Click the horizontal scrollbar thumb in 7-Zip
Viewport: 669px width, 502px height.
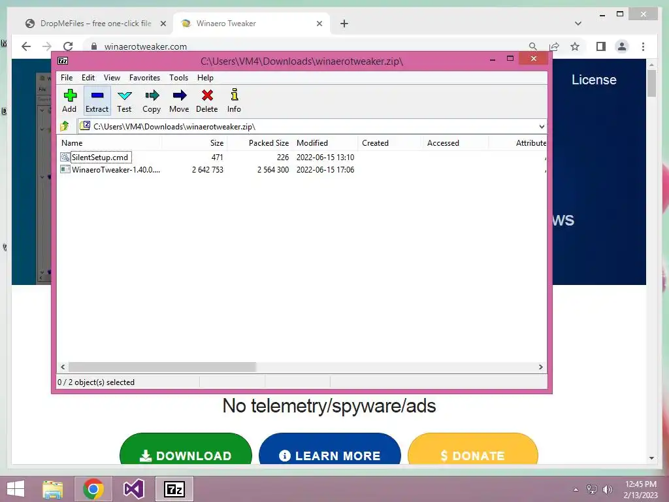(162, 367)
